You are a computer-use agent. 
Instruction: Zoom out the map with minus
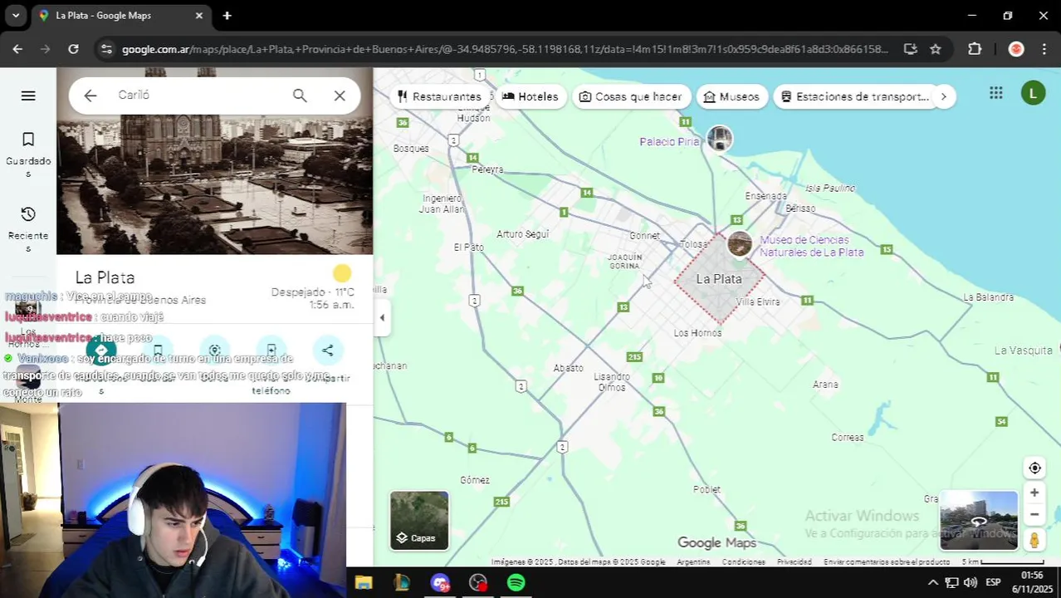[1034, 514]
